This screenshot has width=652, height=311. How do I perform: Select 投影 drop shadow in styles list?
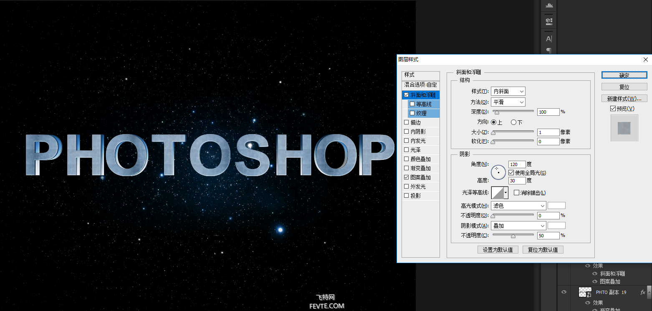416,196
